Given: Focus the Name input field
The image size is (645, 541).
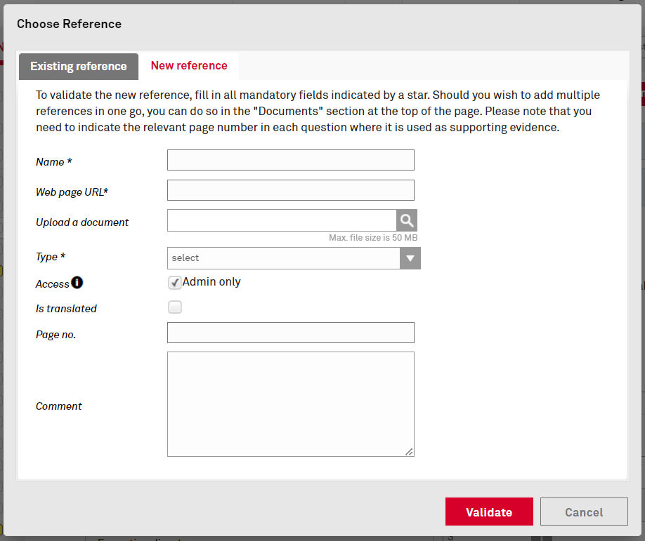Looking at the screenshot, I should tap(291, 160).
